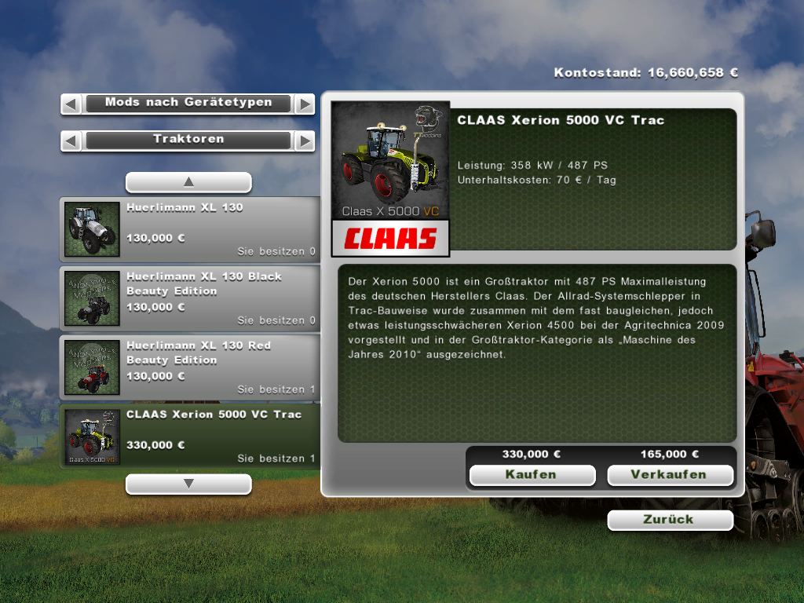Select CLAAS Xerion 5000 VC Trac list thumbnail
The height and width of the screenshot is (603, 804).
pos(93,437)
